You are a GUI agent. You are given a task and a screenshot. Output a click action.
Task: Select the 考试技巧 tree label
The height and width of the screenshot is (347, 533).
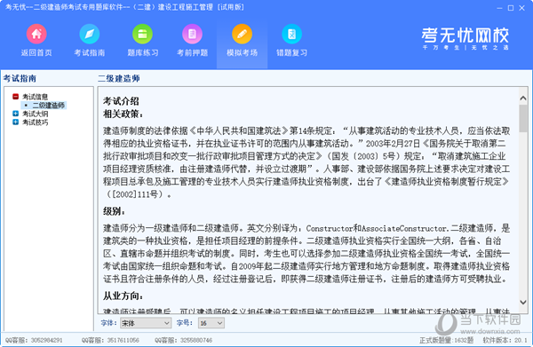(x=35, y=122)
